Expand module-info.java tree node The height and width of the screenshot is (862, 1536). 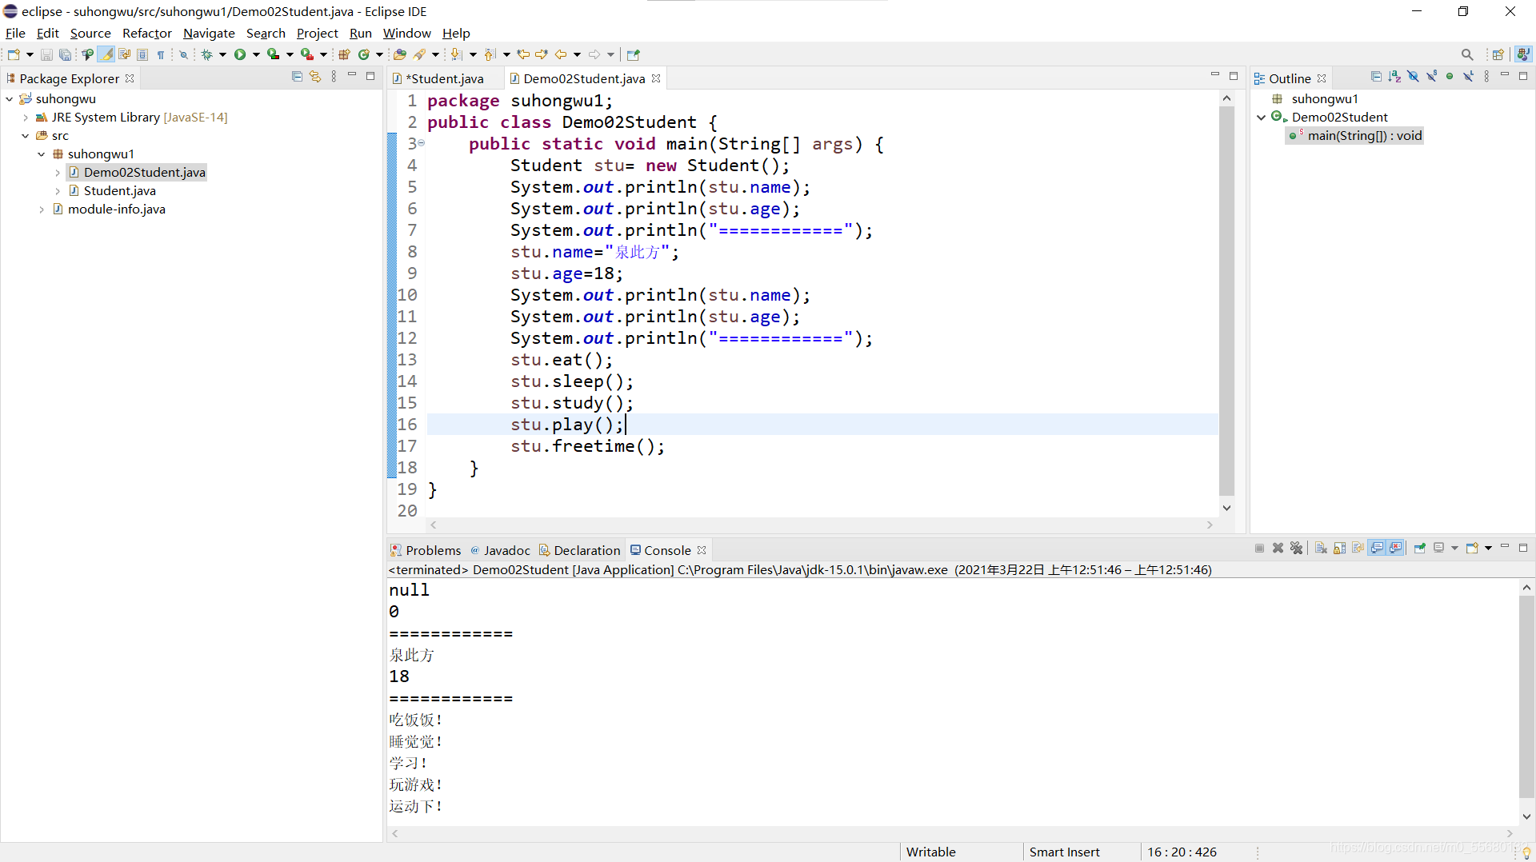pos(42,209)
